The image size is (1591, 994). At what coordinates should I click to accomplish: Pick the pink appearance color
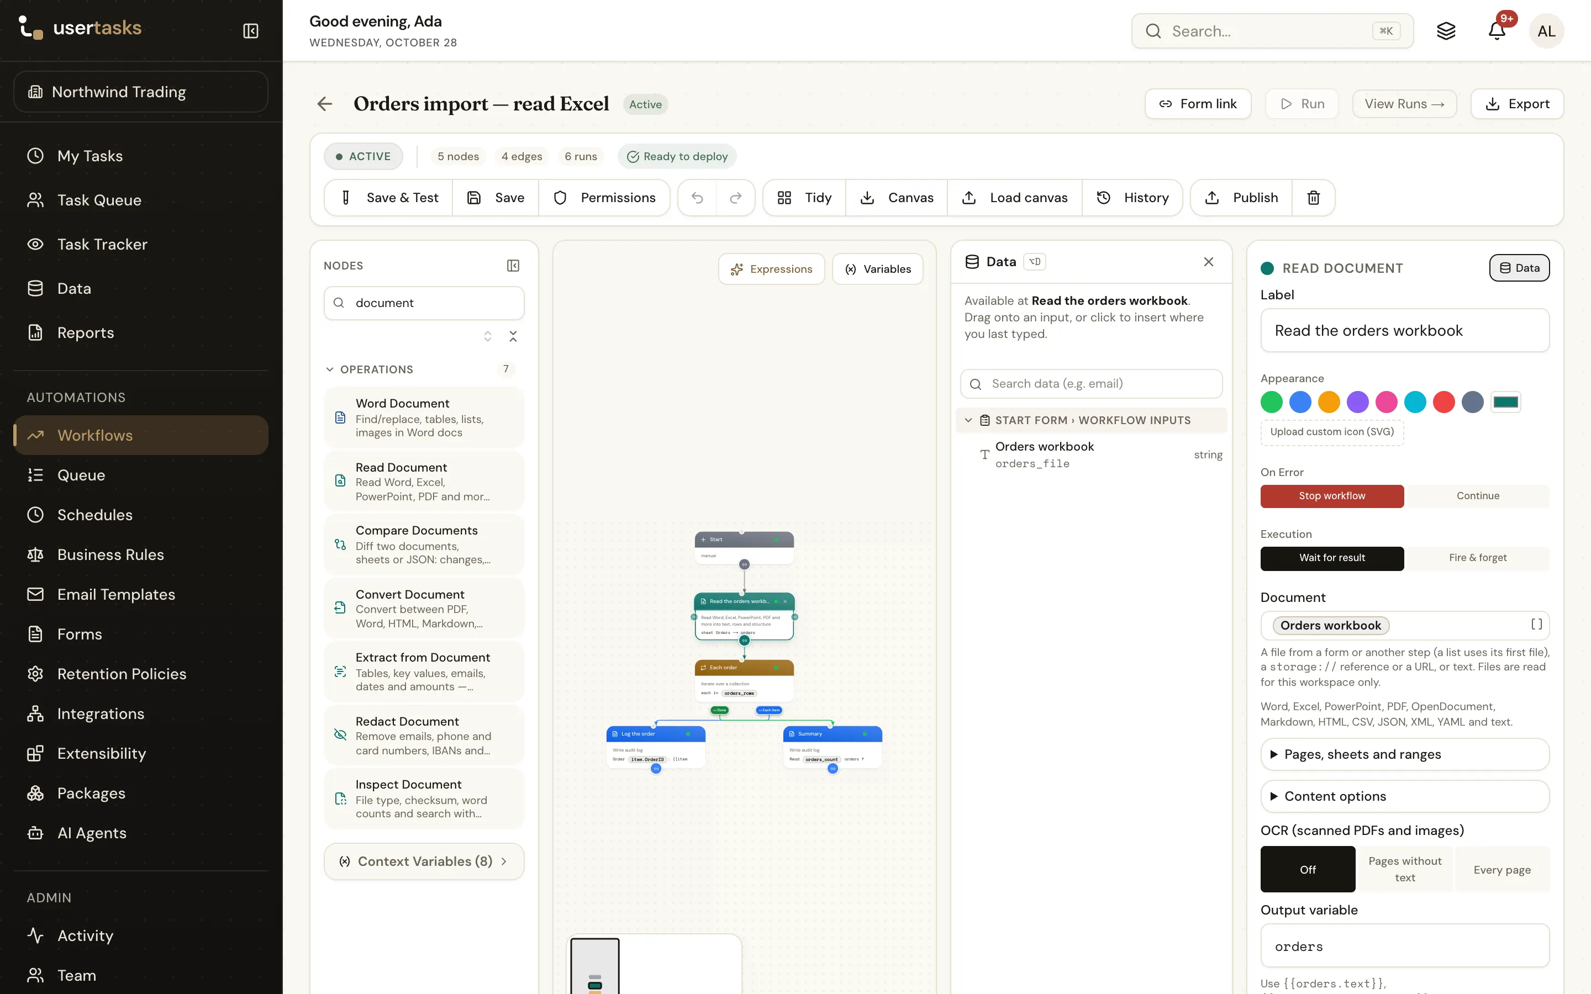click(x=1386, y=401)
